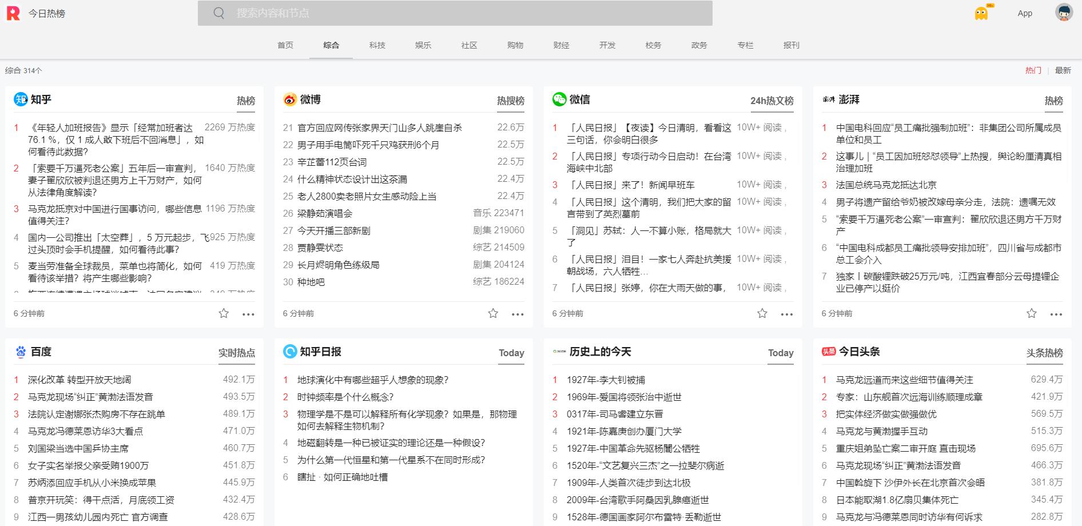Switch to the 财经 tab
Viewport: 1082px width, 526px height.
tap(562, 45)
